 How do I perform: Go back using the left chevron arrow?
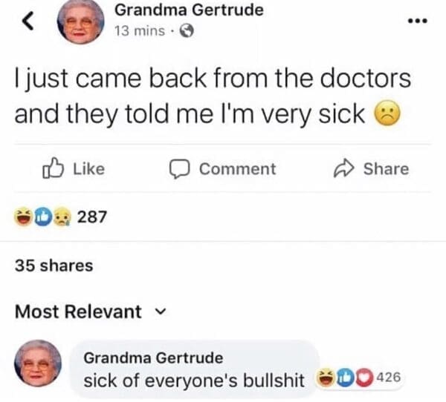point(28,21)
